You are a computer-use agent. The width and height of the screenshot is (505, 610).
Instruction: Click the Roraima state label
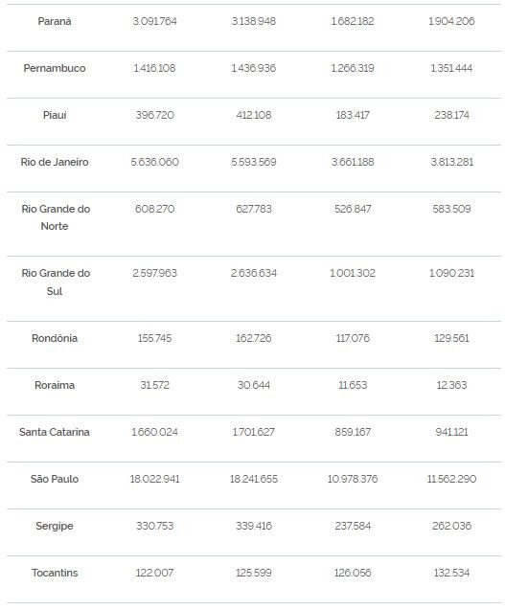[x=55, y=385]
